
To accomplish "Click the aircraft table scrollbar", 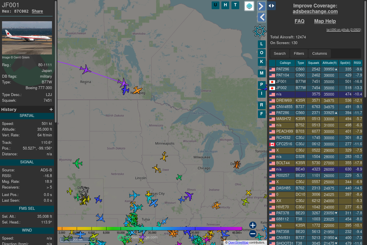I will point(365,49).
